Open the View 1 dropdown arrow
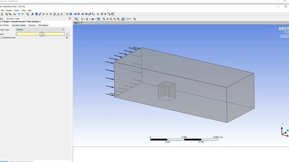This screenshot has width=289, height=162. pos(81,23)
